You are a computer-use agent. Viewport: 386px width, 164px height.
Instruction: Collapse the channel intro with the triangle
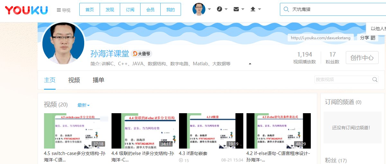250,64
